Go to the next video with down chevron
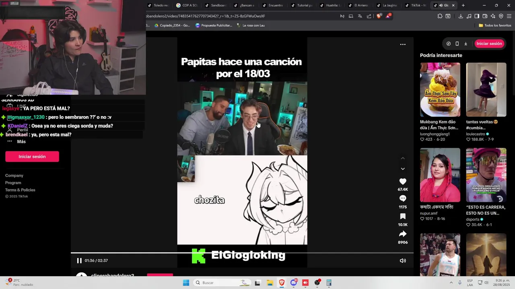515x289 pixels. point(403,169)
